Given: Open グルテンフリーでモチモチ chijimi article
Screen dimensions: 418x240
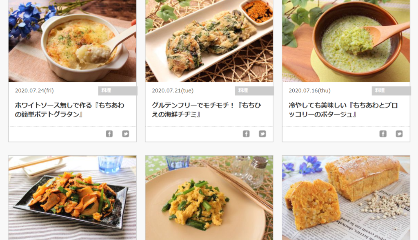Looking at the screenshot, I should pyautogui.click(x=207, y=110).
